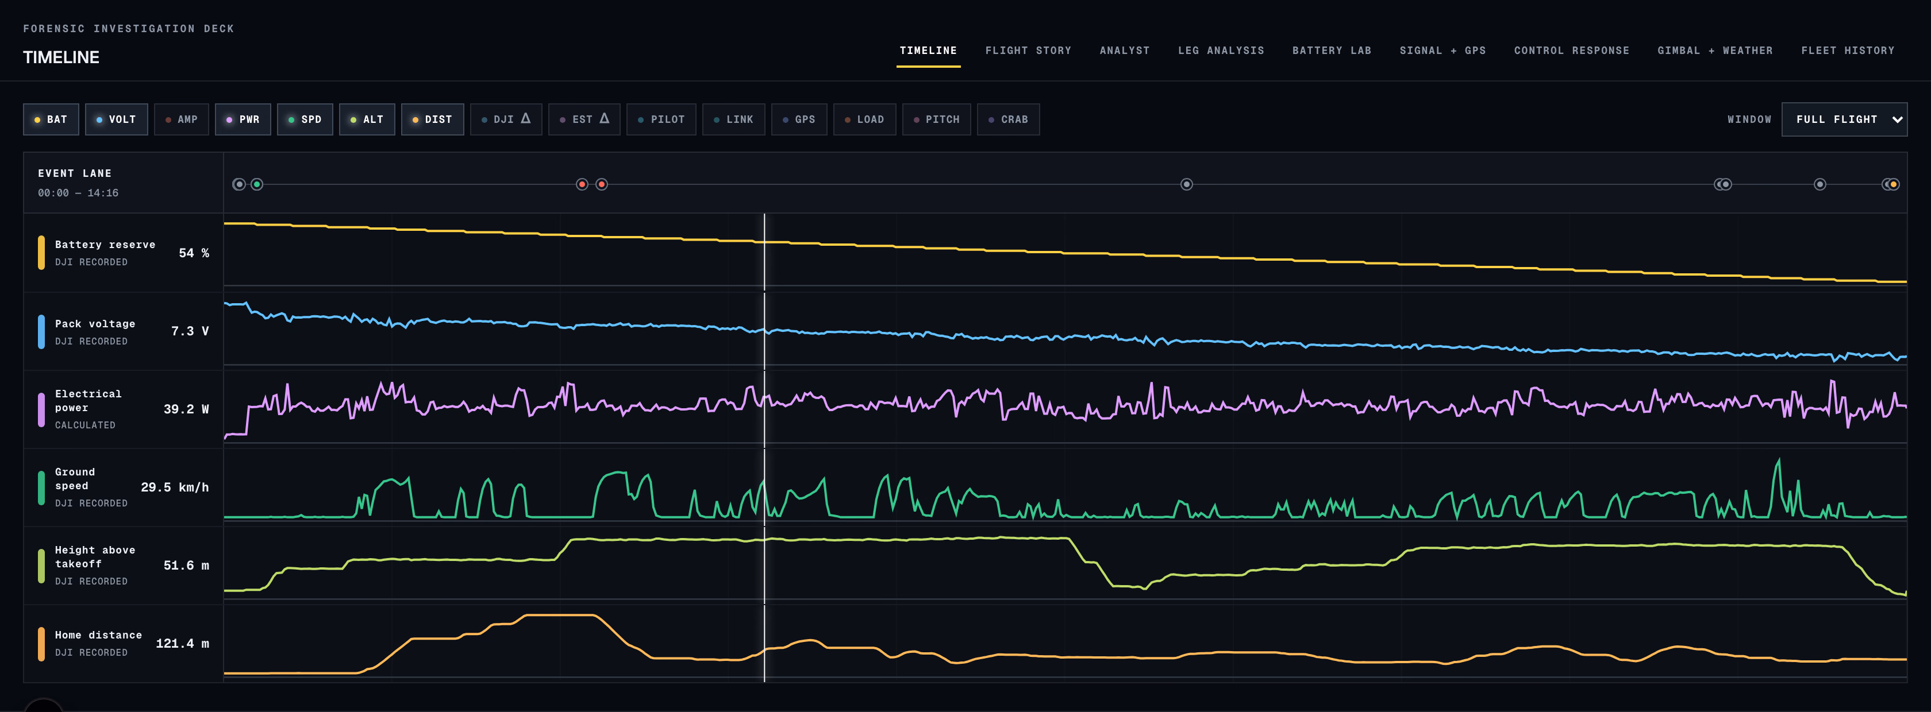Click the Pack voltage 7.3 V value
The image size is (1931, 712).
(190, 331)
